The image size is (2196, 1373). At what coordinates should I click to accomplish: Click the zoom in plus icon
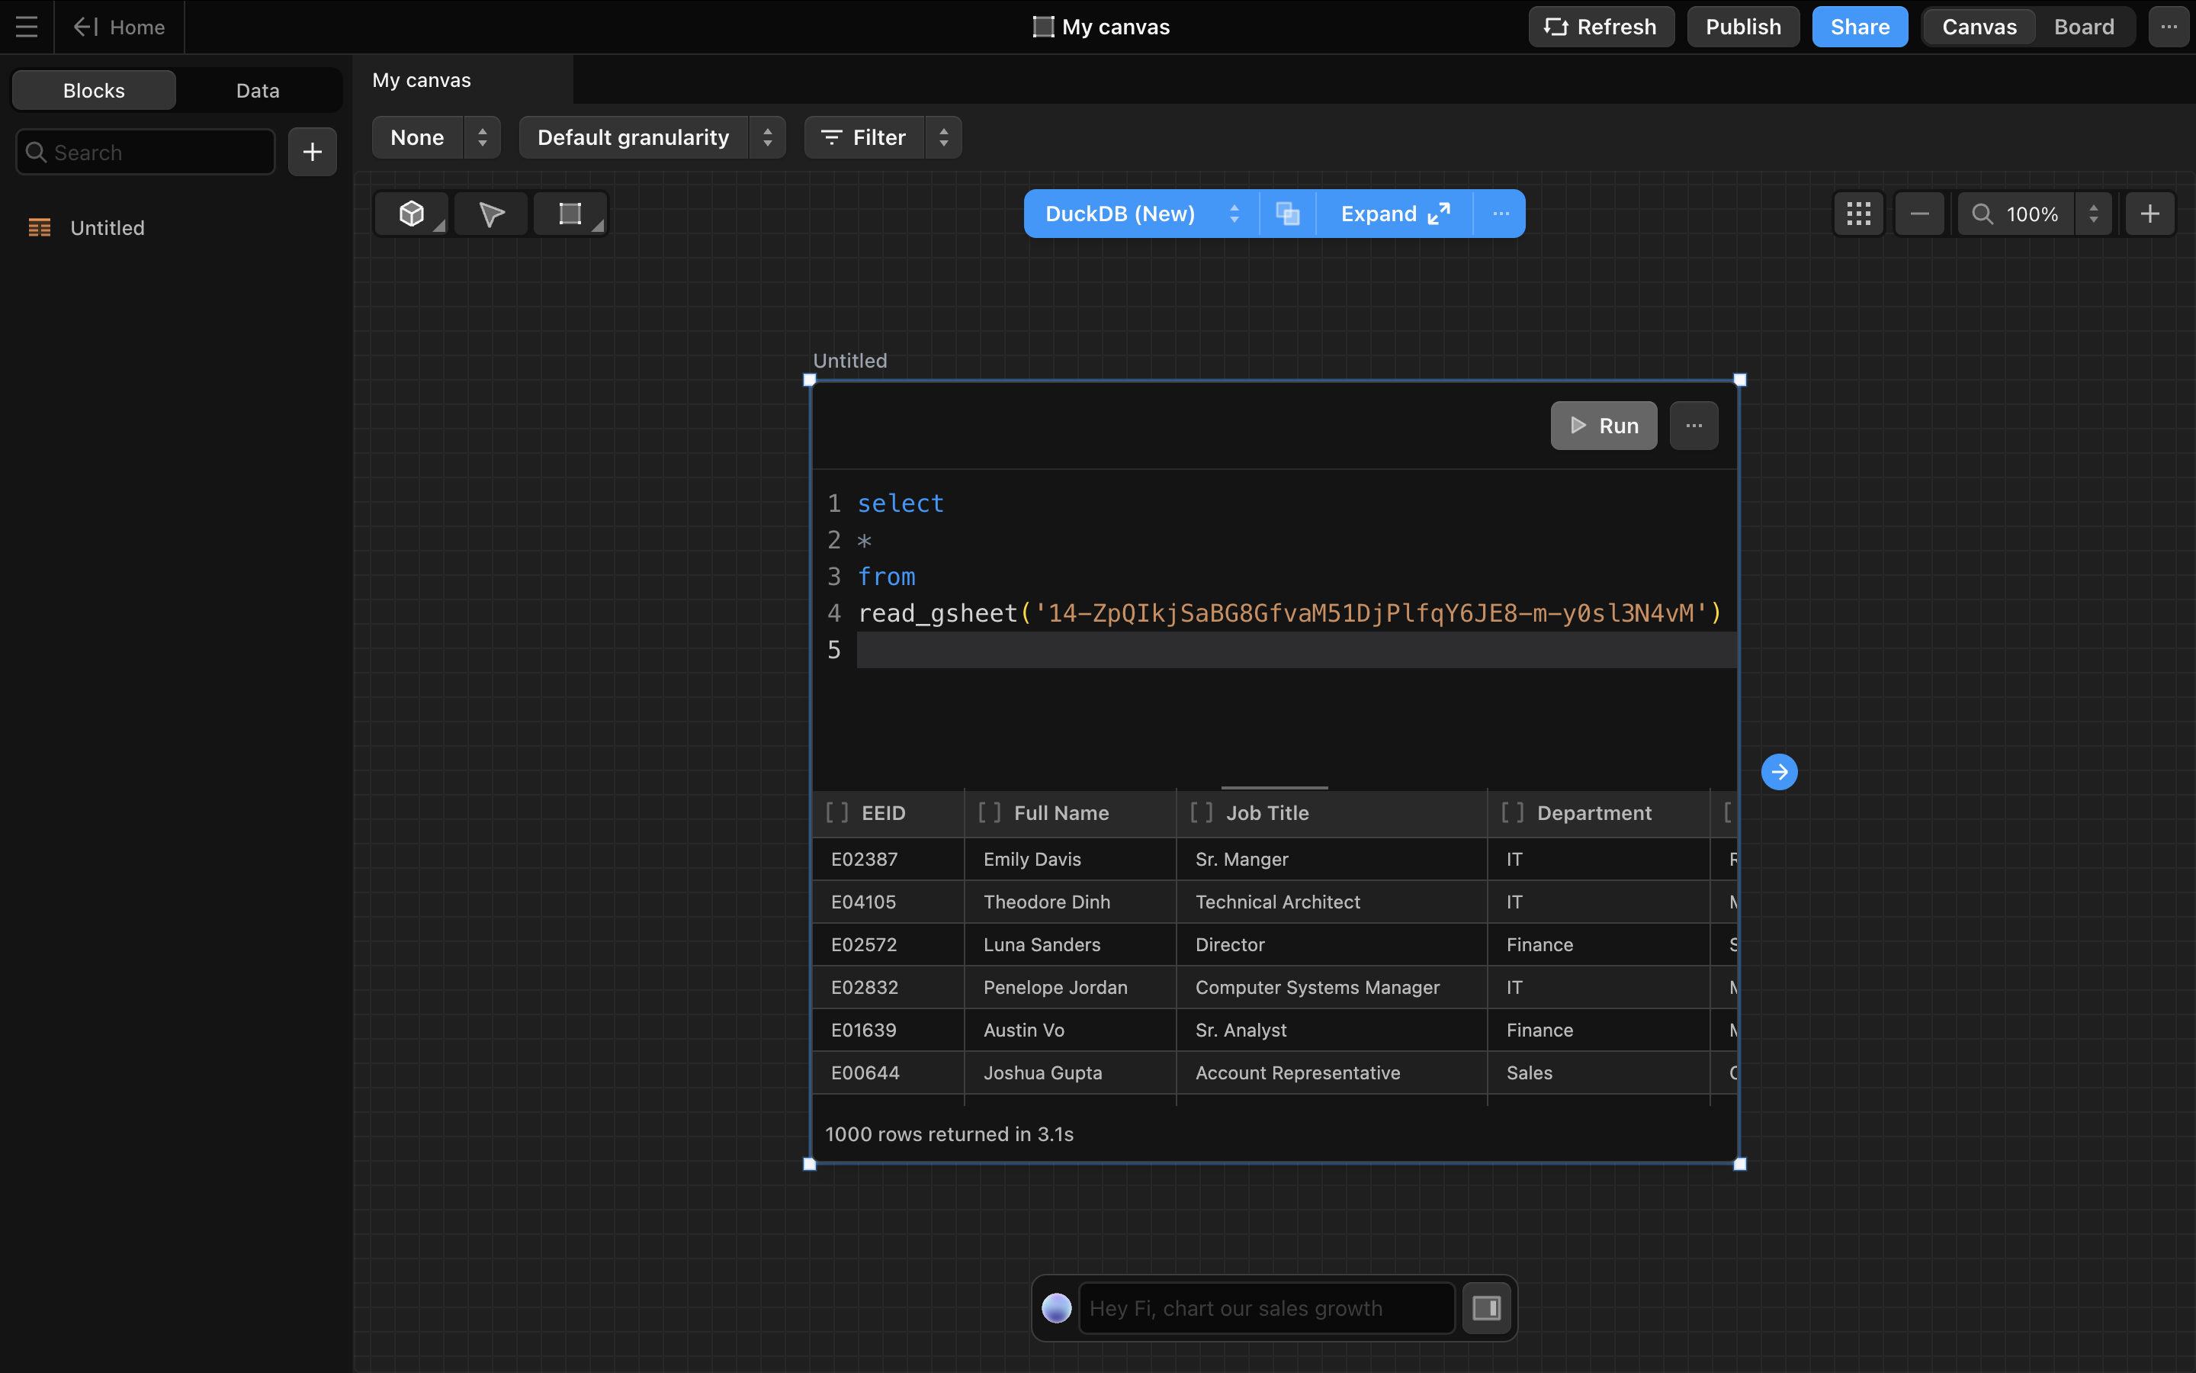pos(2149,214)
